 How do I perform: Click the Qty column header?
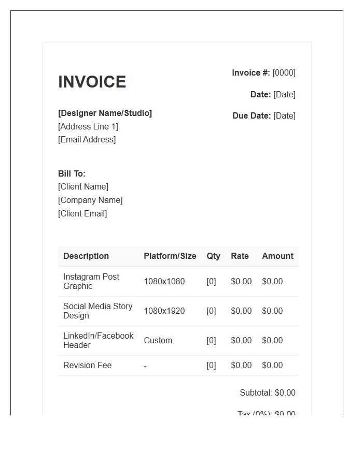pos(213,256)
